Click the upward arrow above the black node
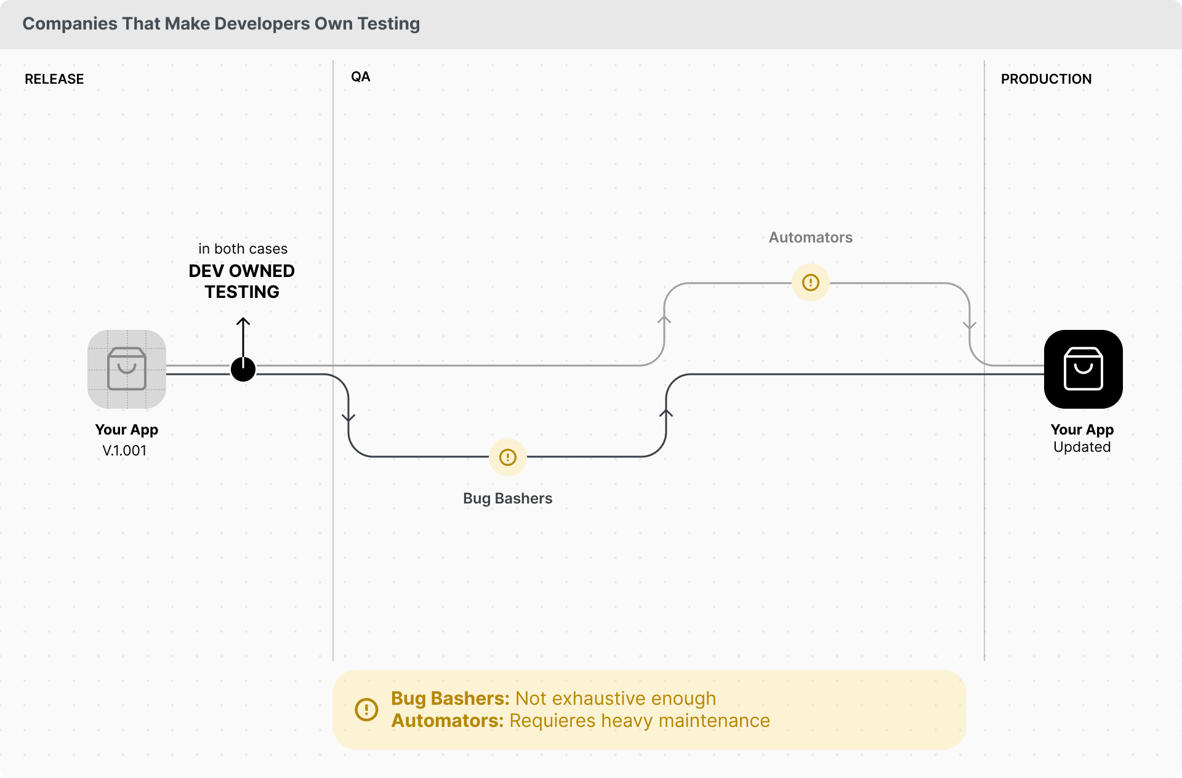Viewport: 1182px width, 778px height. pyautogui.click(x=243, y=332)
